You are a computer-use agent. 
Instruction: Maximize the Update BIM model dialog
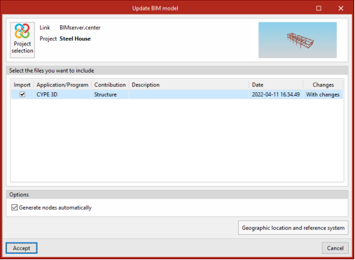pos(319,8)
